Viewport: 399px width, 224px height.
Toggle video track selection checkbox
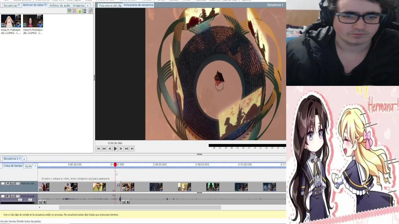tap(3, 184)
